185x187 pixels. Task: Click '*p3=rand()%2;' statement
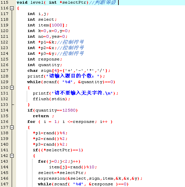click(x=50, y=144)
